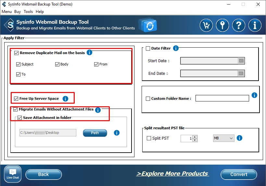Click the Back button
Viewport: 266px width, 186px height.
(x=44, y=174)
